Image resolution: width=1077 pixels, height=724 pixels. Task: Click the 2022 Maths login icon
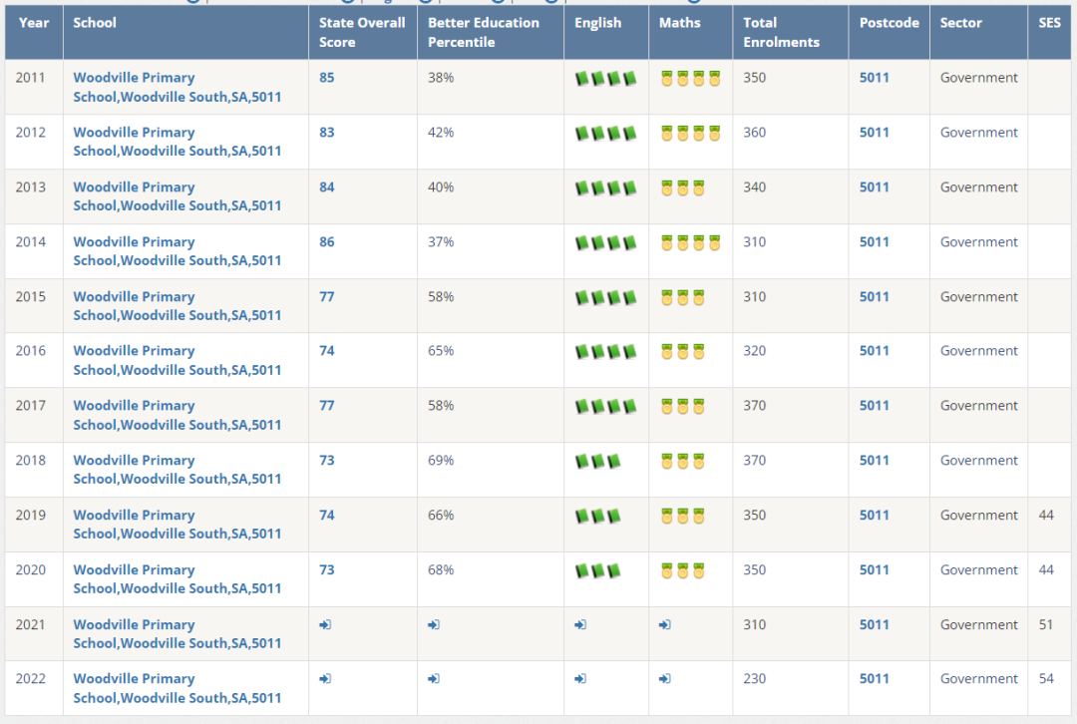coord(665,679)
